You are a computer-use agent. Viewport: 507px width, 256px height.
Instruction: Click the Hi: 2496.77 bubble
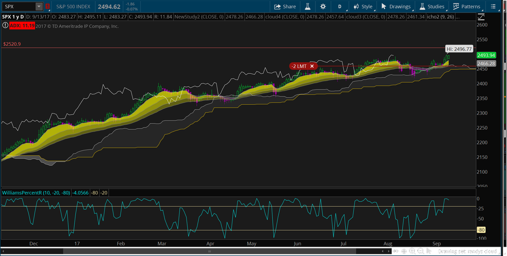[x=459, y=49]
